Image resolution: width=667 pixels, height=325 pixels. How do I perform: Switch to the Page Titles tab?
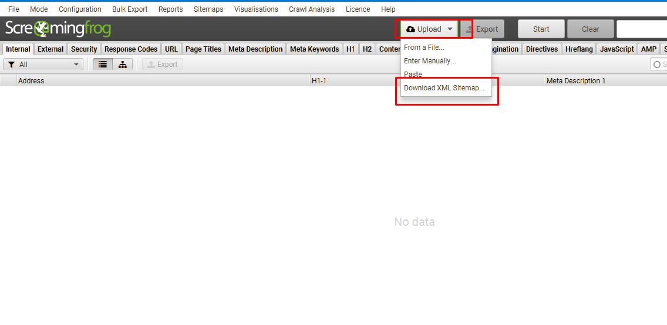pos(203,49)
